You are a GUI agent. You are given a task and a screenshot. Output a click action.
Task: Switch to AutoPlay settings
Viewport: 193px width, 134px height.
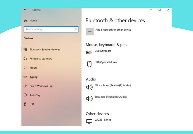[x=35, y=95]
